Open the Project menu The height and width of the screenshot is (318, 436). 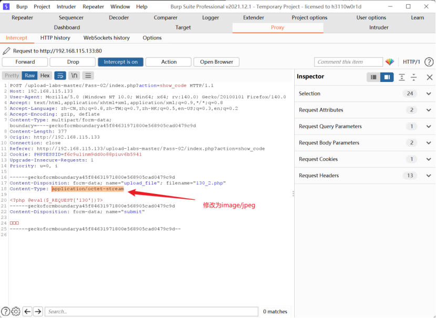tap(42, 7)
